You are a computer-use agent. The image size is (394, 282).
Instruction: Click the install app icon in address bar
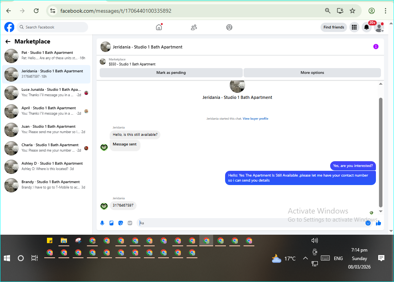(340, 11)
